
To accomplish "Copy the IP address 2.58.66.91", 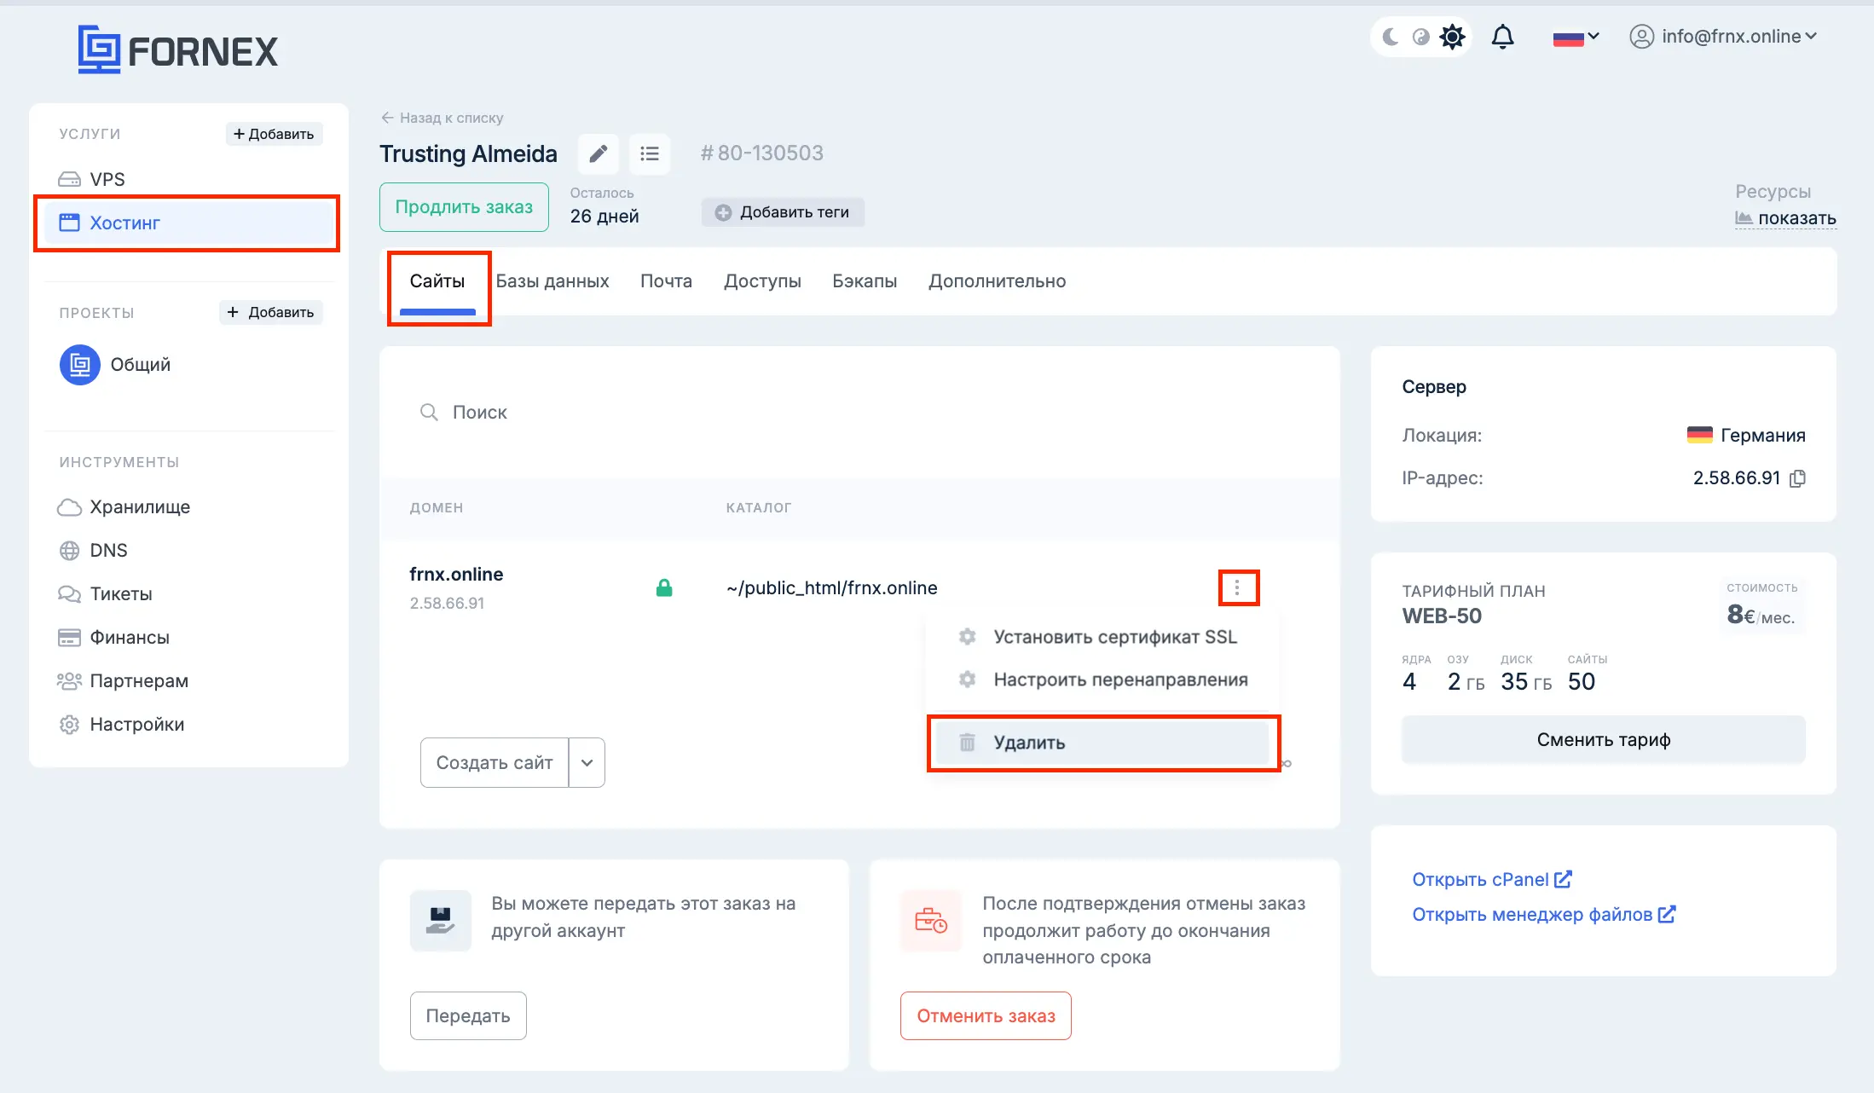I will 1797,478.
